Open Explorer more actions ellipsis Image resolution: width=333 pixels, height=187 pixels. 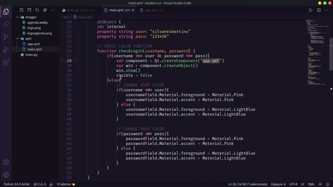coord(53,10)
